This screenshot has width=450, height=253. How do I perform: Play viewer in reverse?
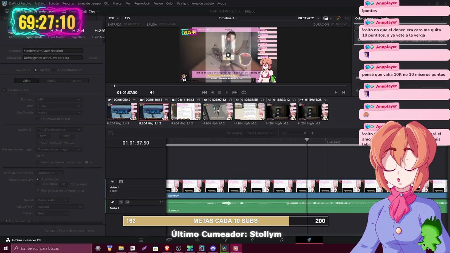212,92
